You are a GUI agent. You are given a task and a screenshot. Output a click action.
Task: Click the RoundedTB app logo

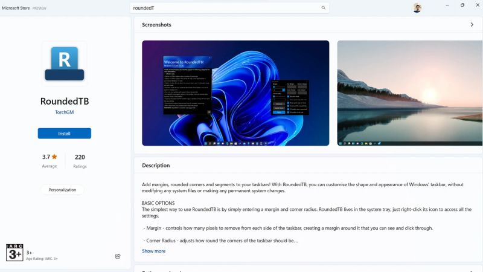click(x=65, y=63)
